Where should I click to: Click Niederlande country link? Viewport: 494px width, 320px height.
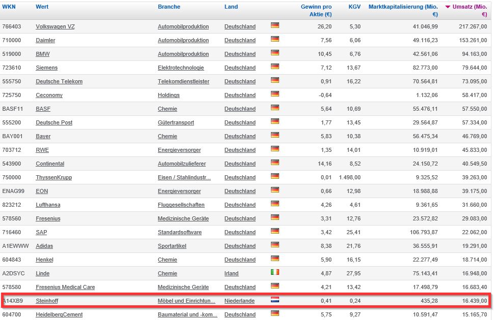(239, 301)
